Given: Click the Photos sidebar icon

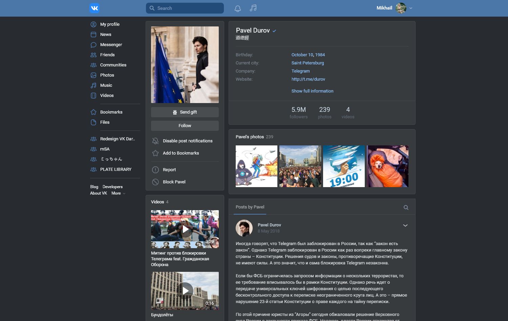Looking at the screenshot, I should (x=93, y=75).
